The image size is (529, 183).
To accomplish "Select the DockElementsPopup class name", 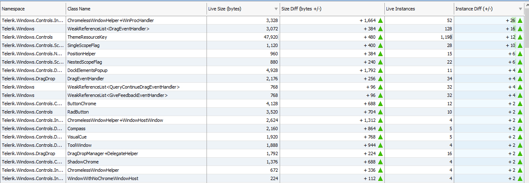I will point(87,70).
